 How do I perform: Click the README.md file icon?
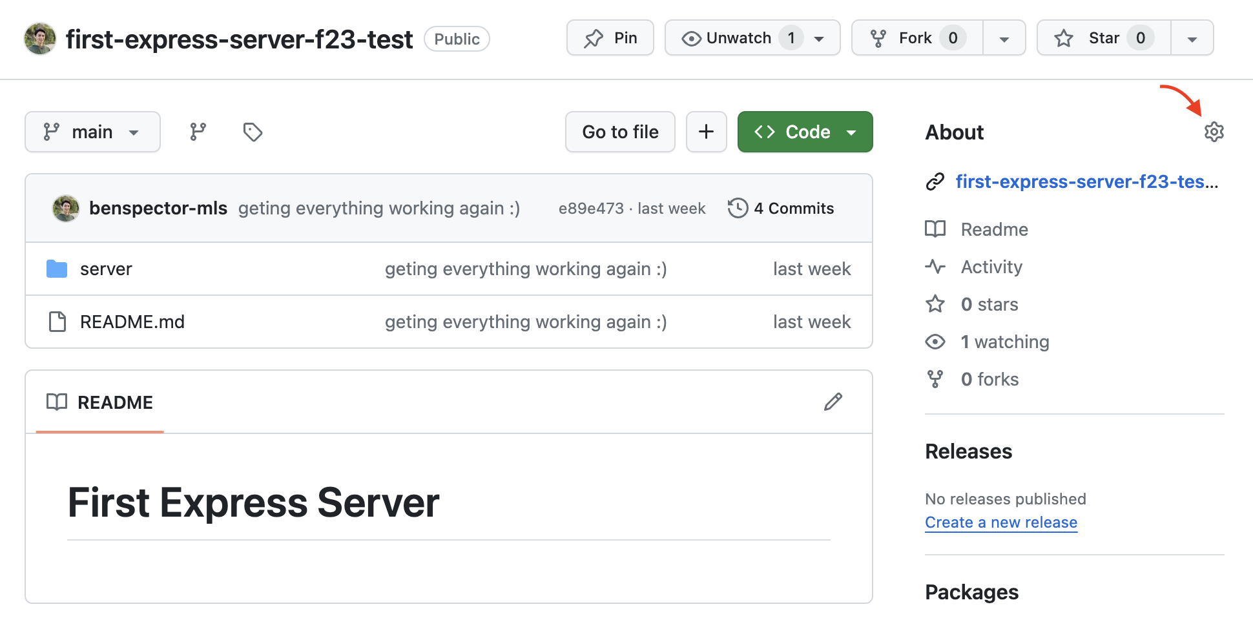57,322
